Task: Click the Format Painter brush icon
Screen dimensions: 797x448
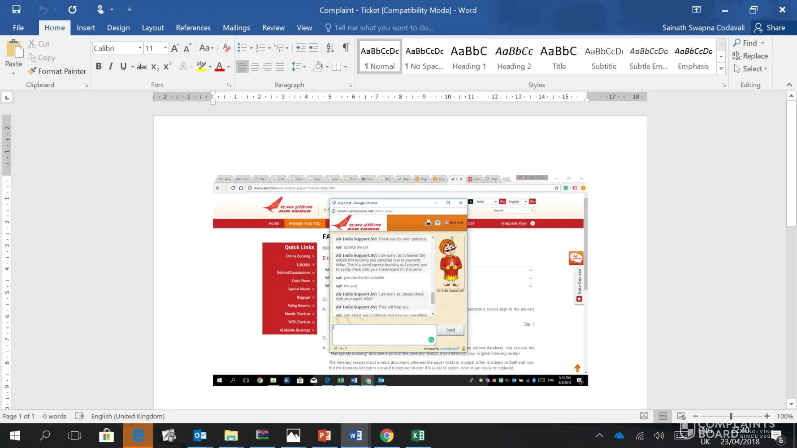Action: point(32,71)
